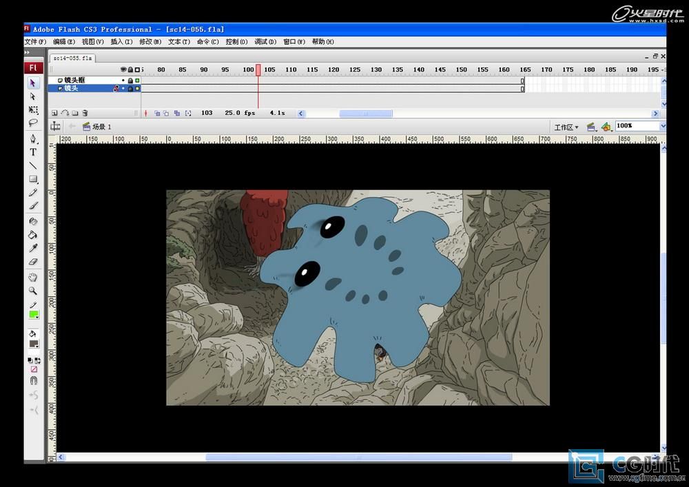Select the Ink Bottle tool

(33, 221)
